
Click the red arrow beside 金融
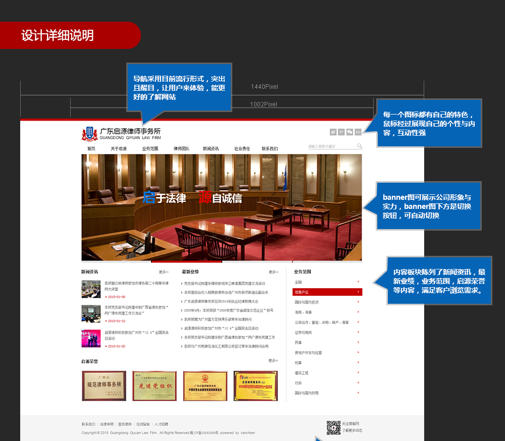pyautogui.click(x=358, y=282)
